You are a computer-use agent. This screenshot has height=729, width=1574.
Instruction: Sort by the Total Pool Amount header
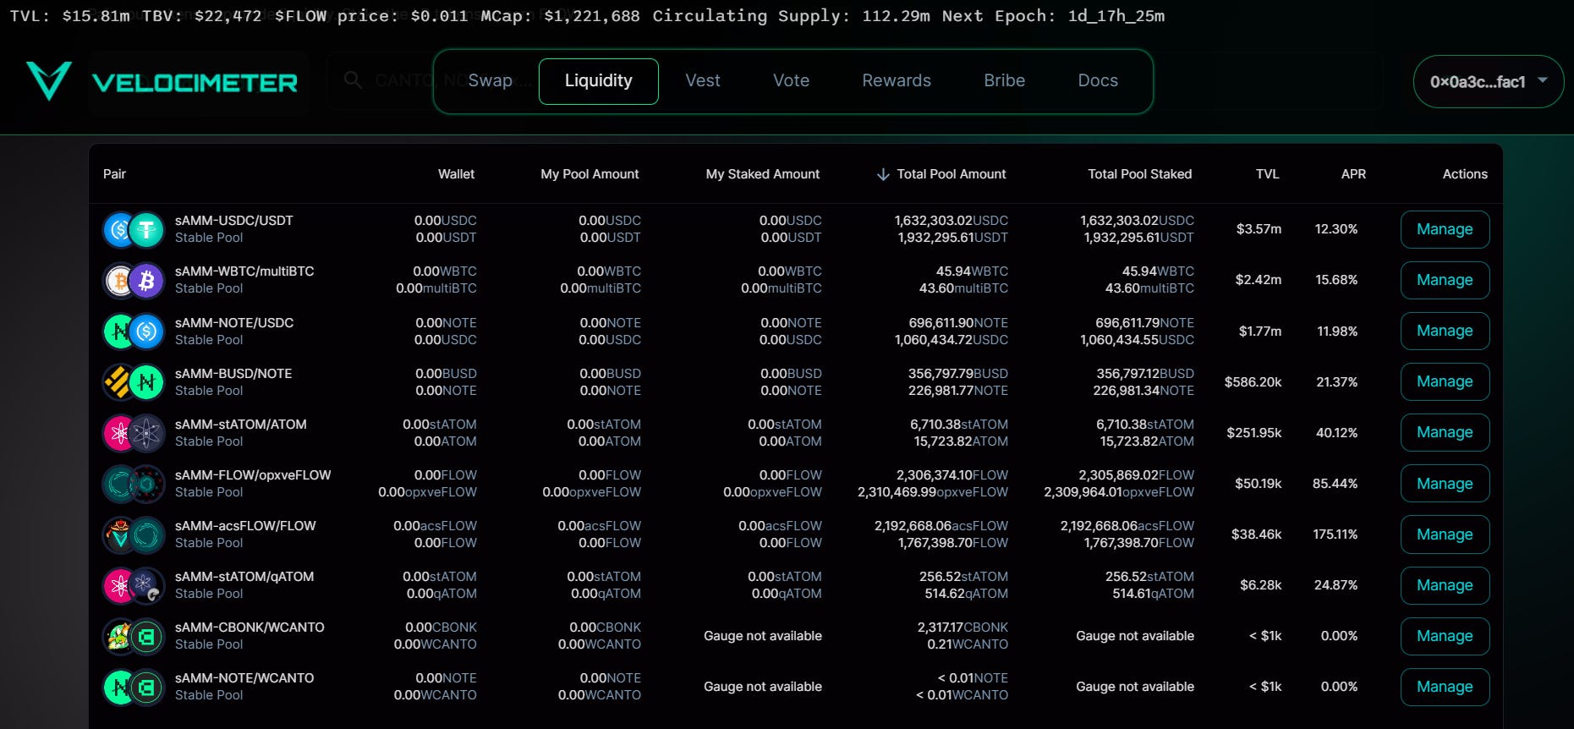pos(952,174)
